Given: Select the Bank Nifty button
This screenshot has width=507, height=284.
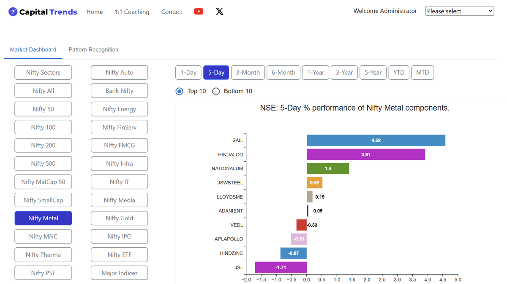Looking at the screenshot, I should click(120, 91).
